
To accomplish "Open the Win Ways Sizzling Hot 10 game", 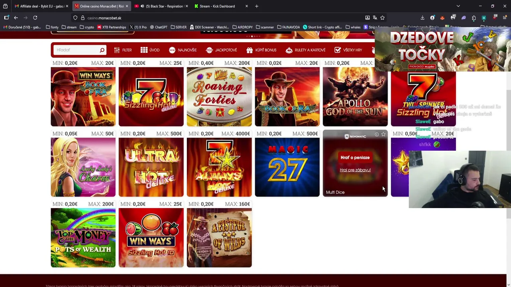I will (151, 238).
